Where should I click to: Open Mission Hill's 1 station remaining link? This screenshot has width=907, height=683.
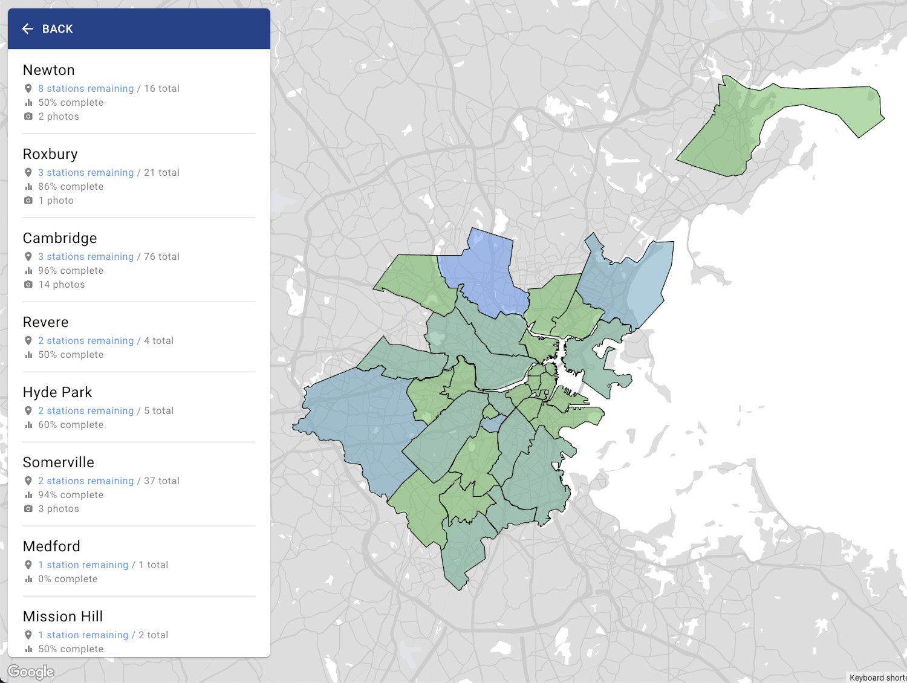pyautogui.click(x=83, y=635)
